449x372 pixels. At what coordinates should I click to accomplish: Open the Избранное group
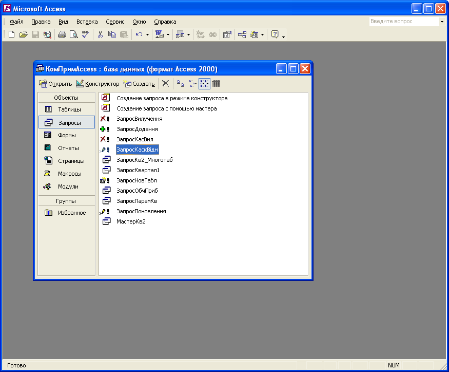[66, 213]
